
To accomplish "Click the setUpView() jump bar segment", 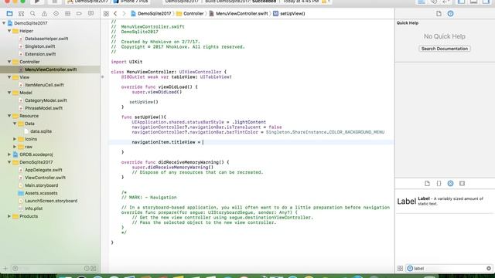I will [x=289, y=14].
